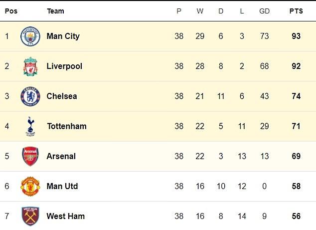Click the Liverpool club crest
316x230 pixels.
(x=30, y=66)
